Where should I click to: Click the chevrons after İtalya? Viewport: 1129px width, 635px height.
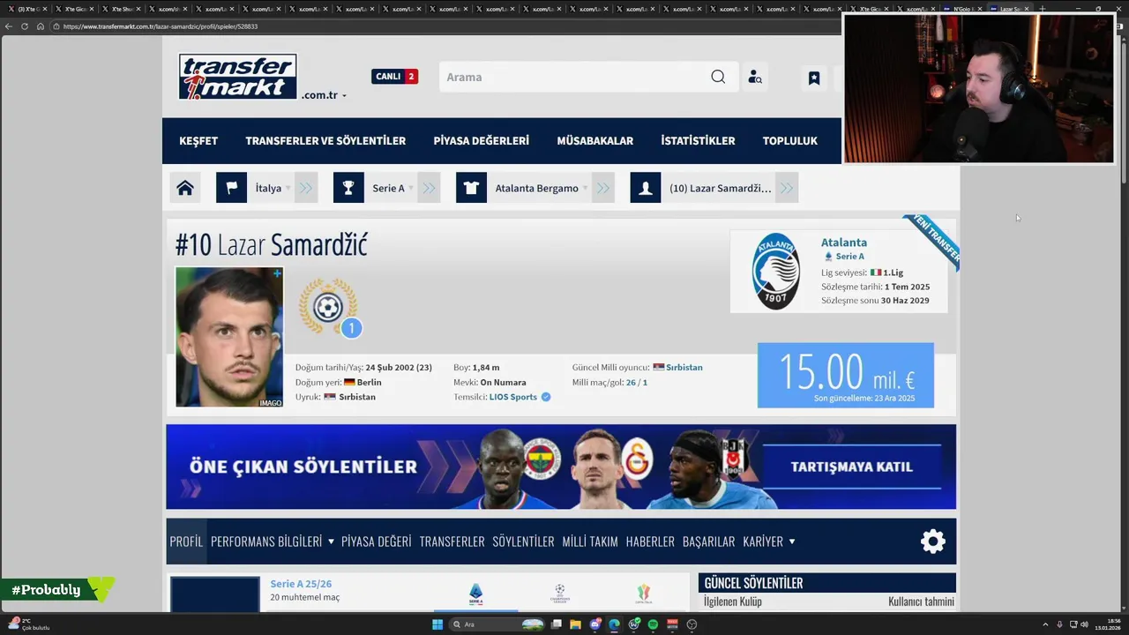[x=306, y=188]
